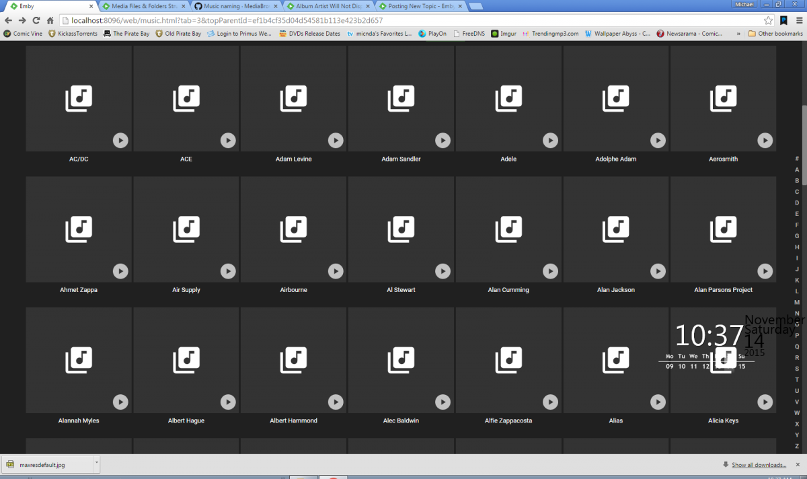
Task: Open Alicia Keys artist name link
Action: pos(724,420)
